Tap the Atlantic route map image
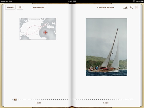 (x=37, y=29)
